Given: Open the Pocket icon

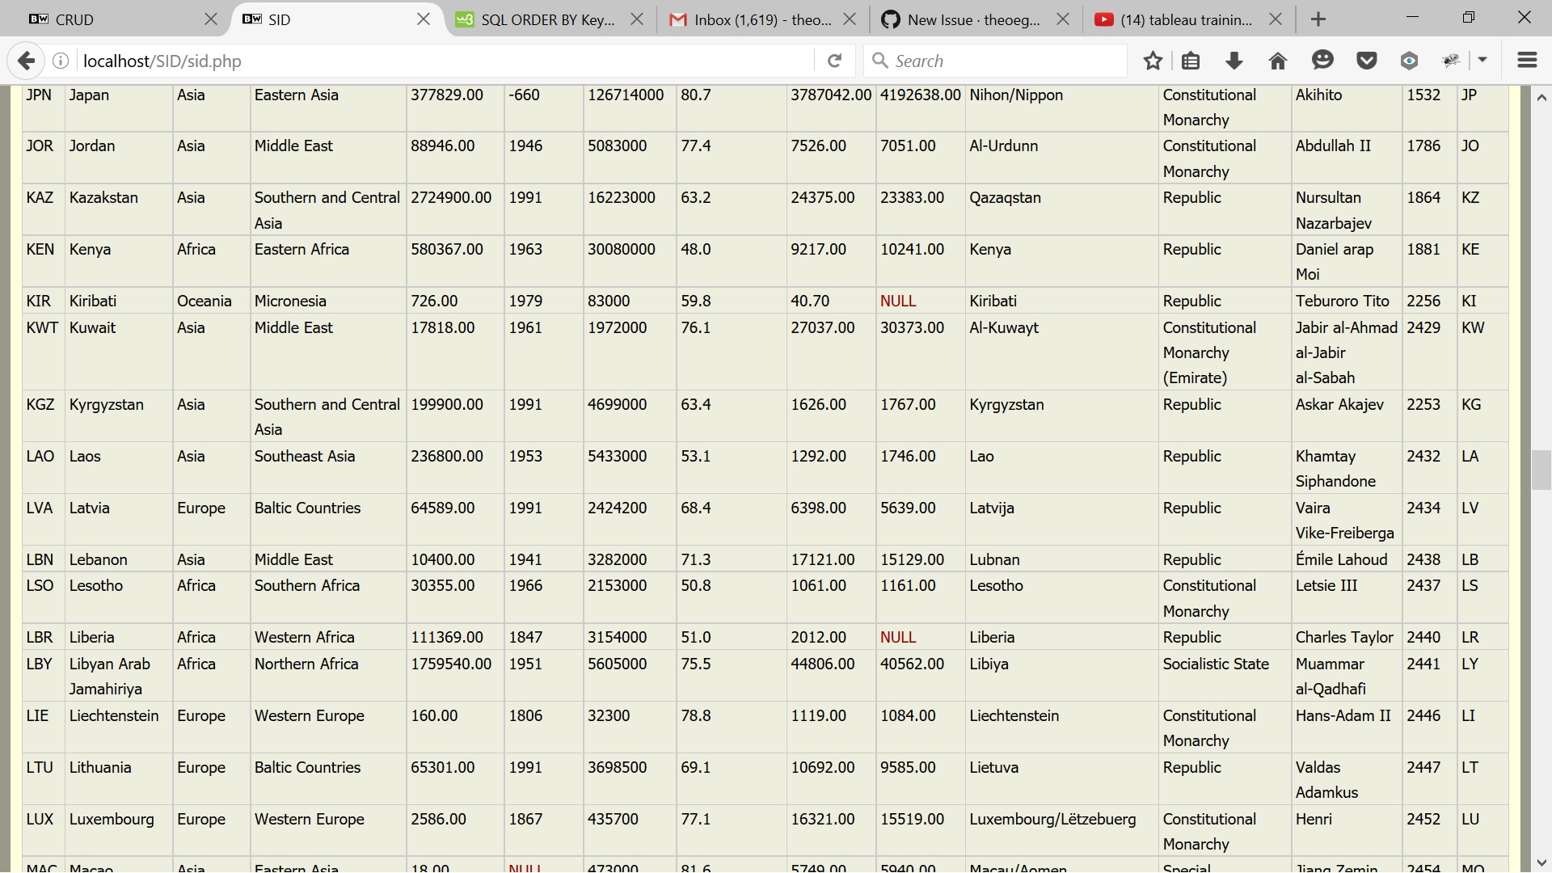Looking at the screenshot, I should tap(1366, 61).
